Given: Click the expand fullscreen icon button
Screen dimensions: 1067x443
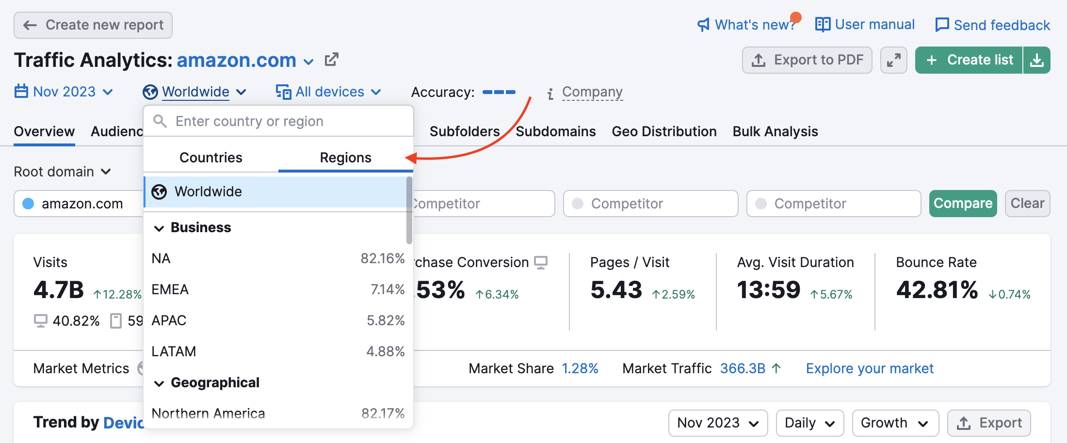Looking at the screenshot, I should click(x=893, y=60).
